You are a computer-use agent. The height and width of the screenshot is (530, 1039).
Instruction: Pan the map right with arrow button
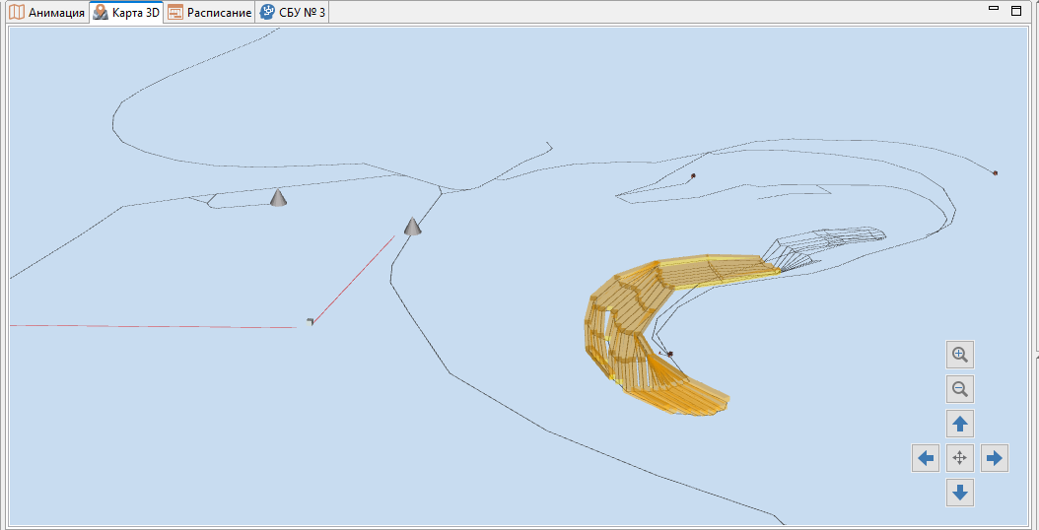(x=995, y=458)
